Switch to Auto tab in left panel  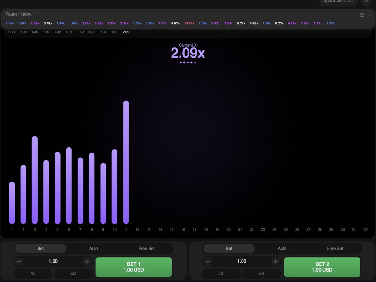(94, 249)
